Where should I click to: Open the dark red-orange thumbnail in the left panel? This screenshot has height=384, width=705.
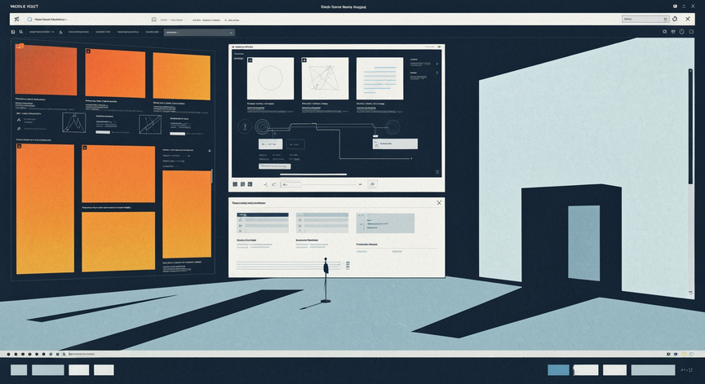pos(46,69)
